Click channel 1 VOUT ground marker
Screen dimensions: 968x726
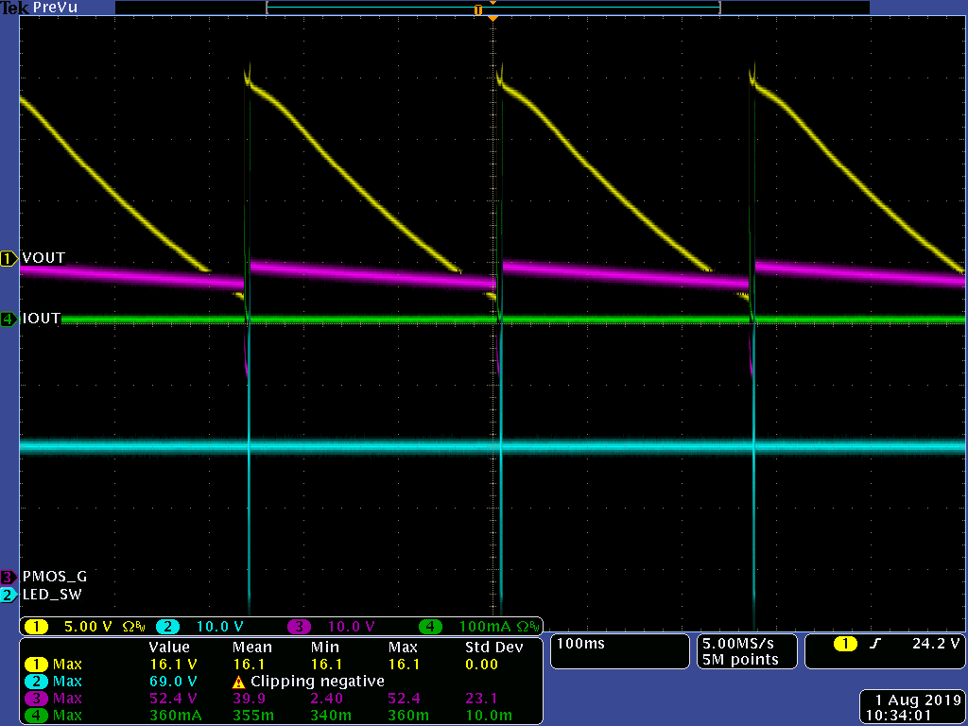pos(9,258)
